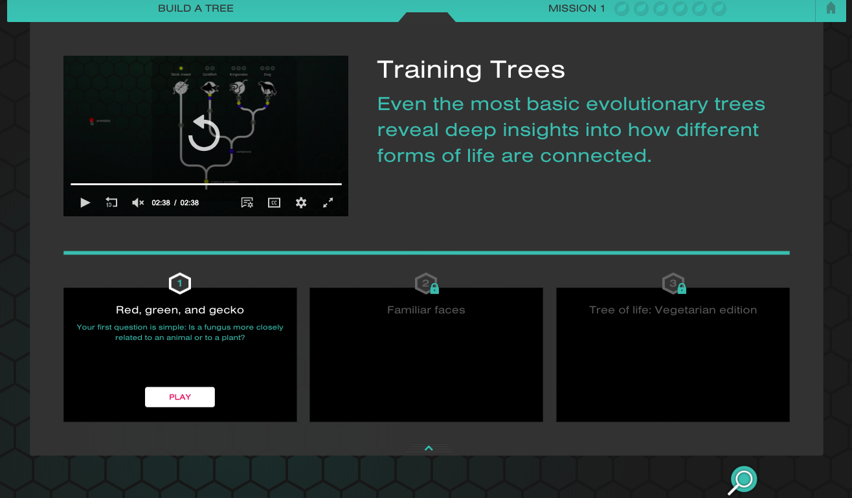Collapse the page with the bottom chevron
This screenshot has width=852, height=498.
coord(428,447)
